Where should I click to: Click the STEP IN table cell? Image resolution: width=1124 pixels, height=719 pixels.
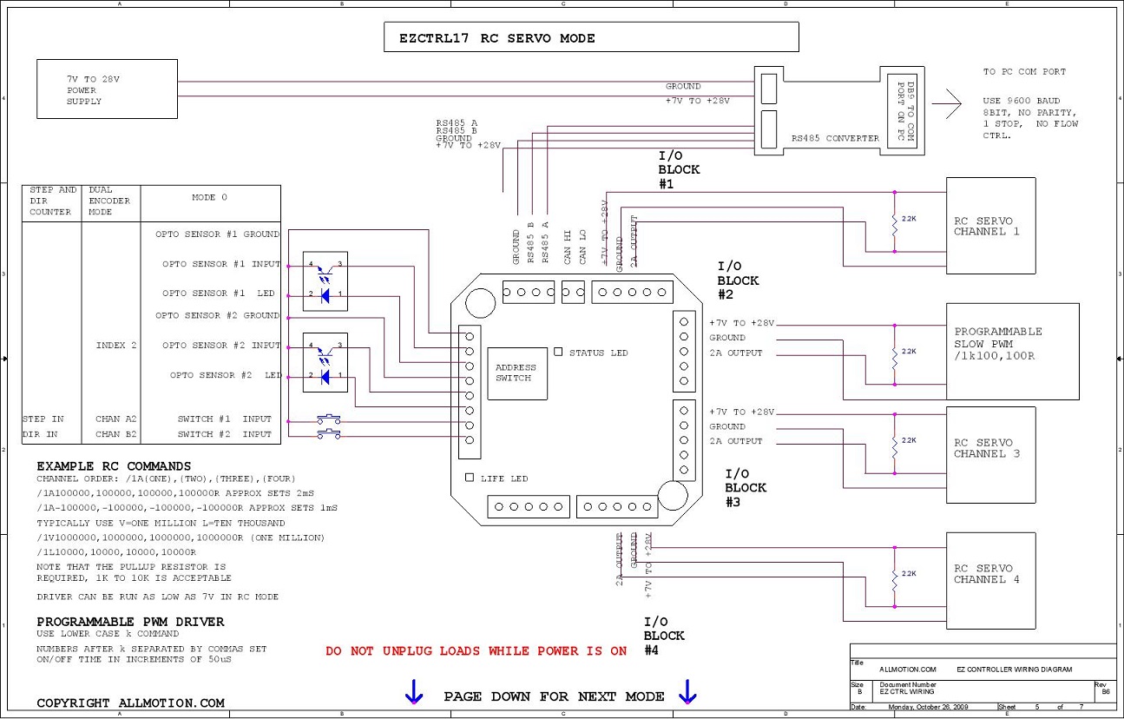click(43, 419)
